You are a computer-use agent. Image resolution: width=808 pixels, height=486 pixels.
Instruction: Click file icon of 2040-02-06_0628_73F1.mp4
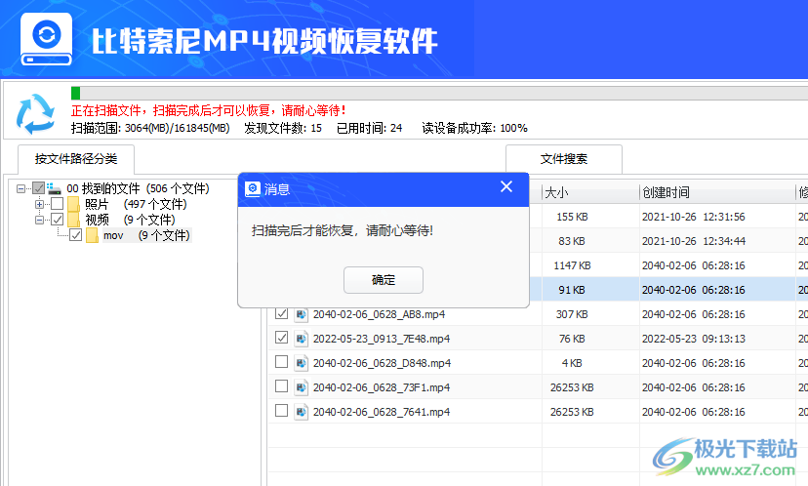pyautogui.click(x=301, y=387)
